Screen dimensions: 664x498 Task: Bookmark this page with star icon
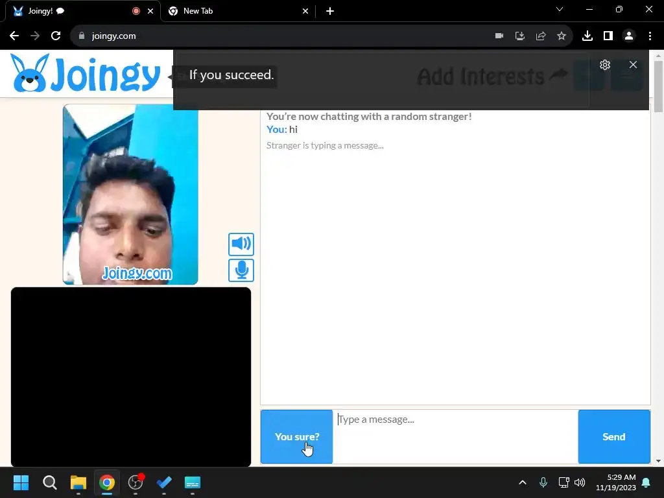[x=562, y=36]
